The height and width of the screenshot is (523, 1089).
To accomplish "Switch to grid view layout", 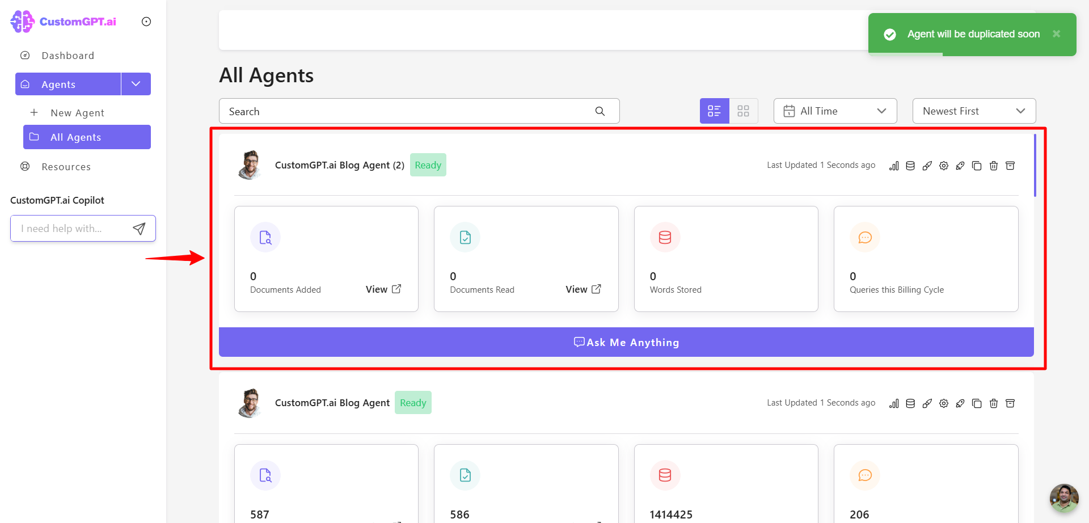I will click(744, 111).
